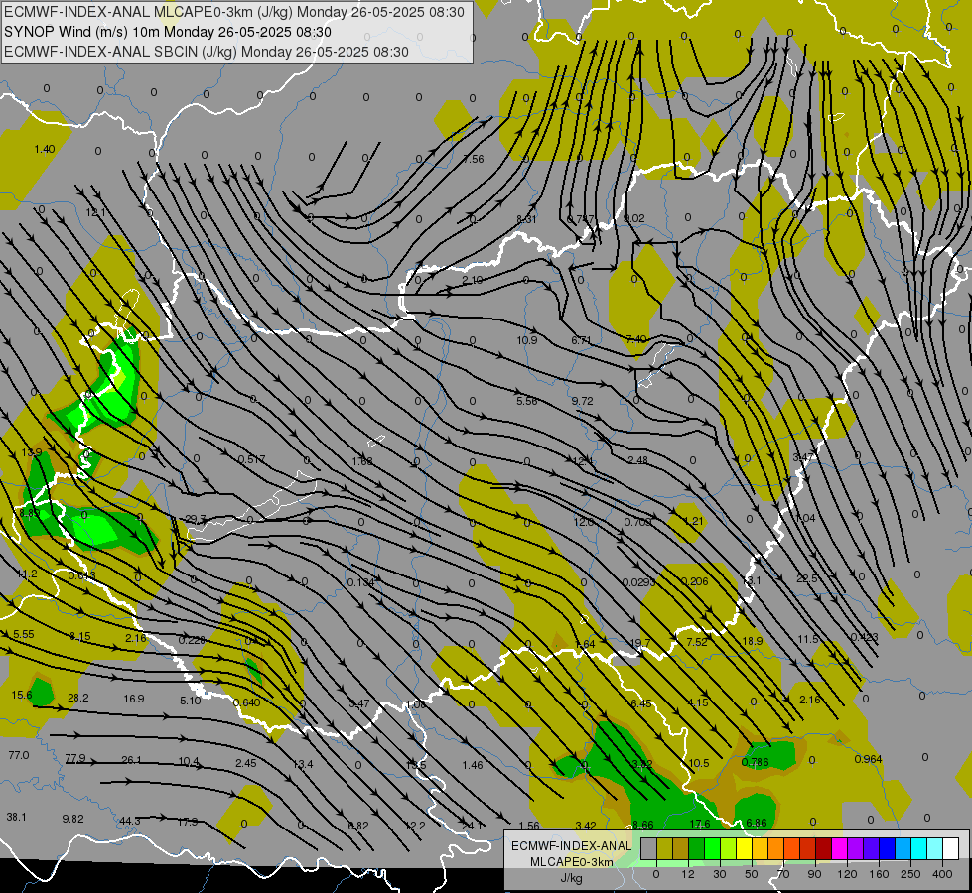Click the map value 8.15
The height and width of the screenshot is (893, 972).
(x=80, y=636)
